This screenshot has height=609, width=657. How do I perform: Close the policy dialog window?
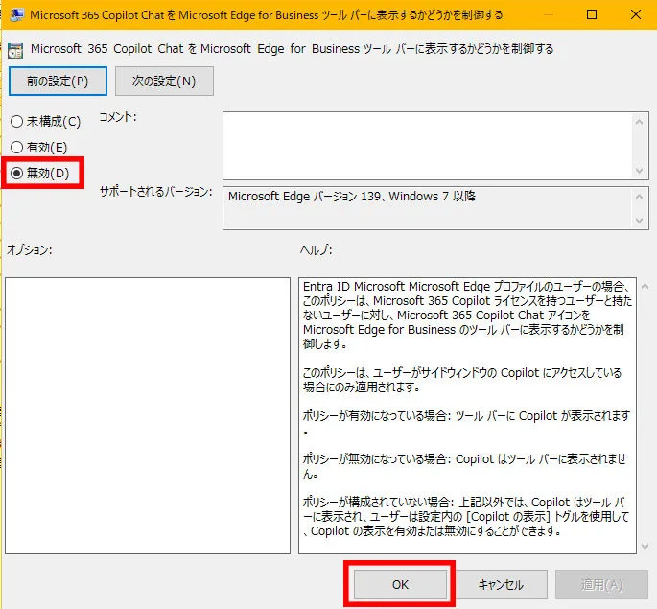[636, 14]
